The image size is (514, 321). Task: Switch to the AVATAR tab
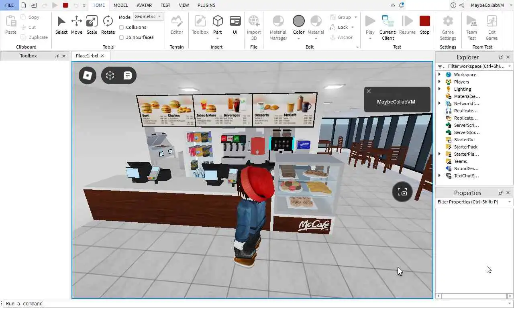point(144,5)
